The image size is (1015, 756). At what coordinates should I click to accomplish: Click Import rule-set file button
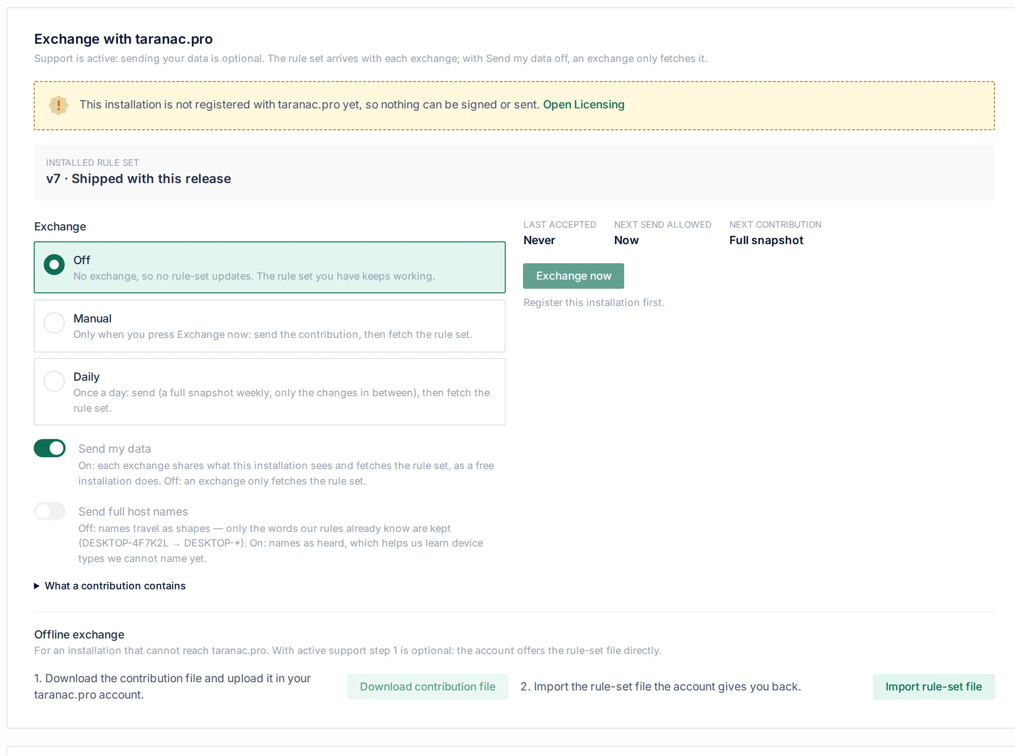[x=933, y=686]
